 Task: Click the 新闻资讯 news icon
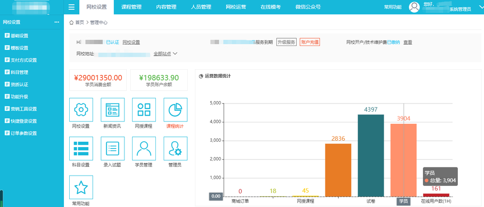coord(112,110)
